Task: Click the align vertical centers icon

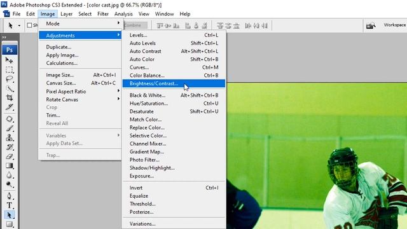Action: tap(168, 25)
